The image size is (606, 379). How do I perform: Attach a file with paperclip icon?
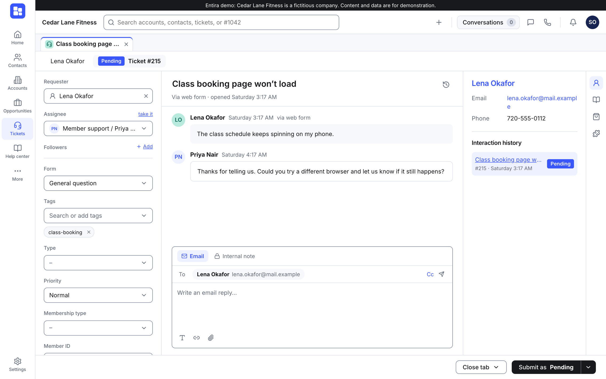tap(211, 338)
